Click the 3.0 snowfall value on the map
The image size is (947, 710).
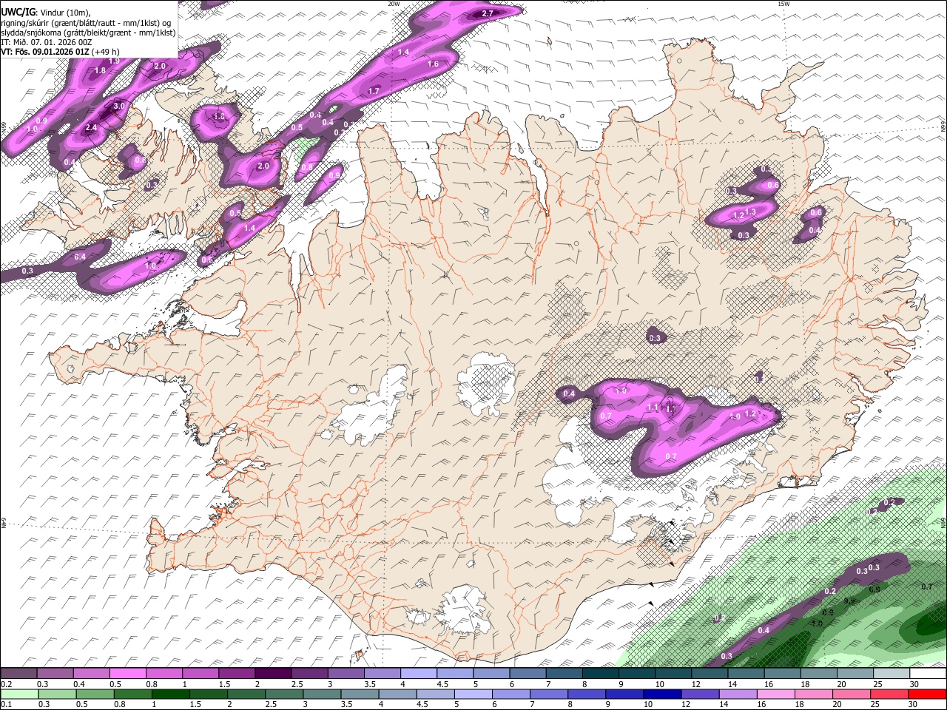coord(118,106)
